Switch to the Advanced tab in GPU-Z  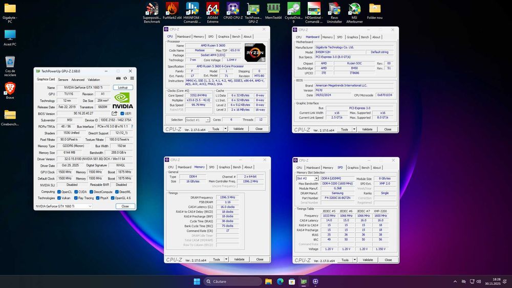78,80
